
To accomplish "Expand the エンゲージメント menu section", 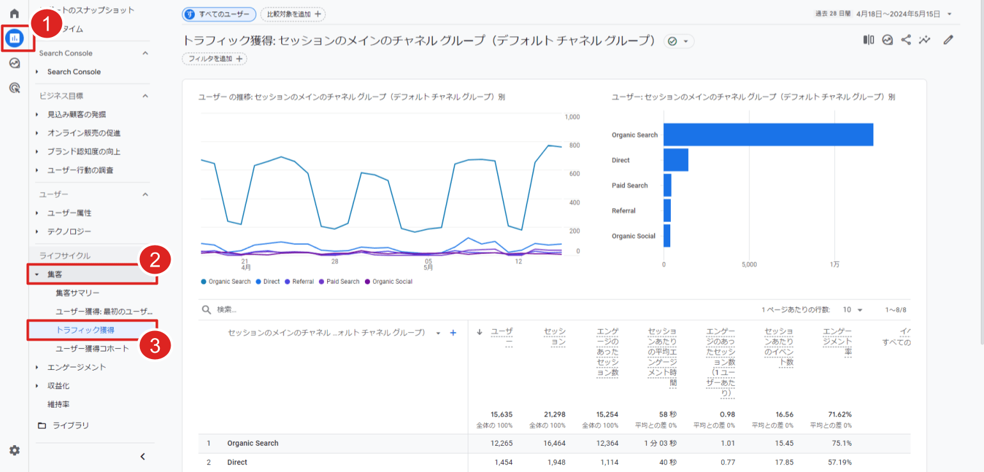I will pos(76,367).
